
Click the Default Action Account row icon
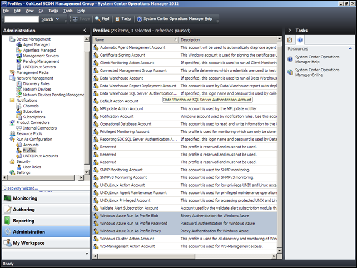coord(96,101)
